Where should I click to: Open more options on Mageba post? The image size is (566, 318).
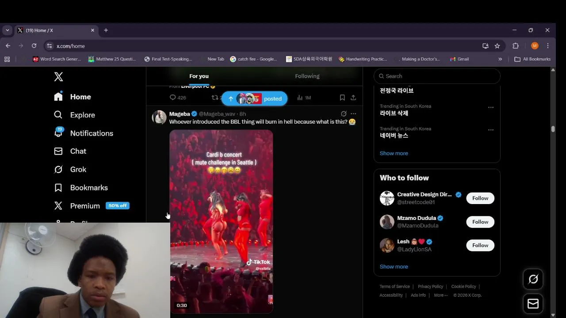tap(353, 114)
